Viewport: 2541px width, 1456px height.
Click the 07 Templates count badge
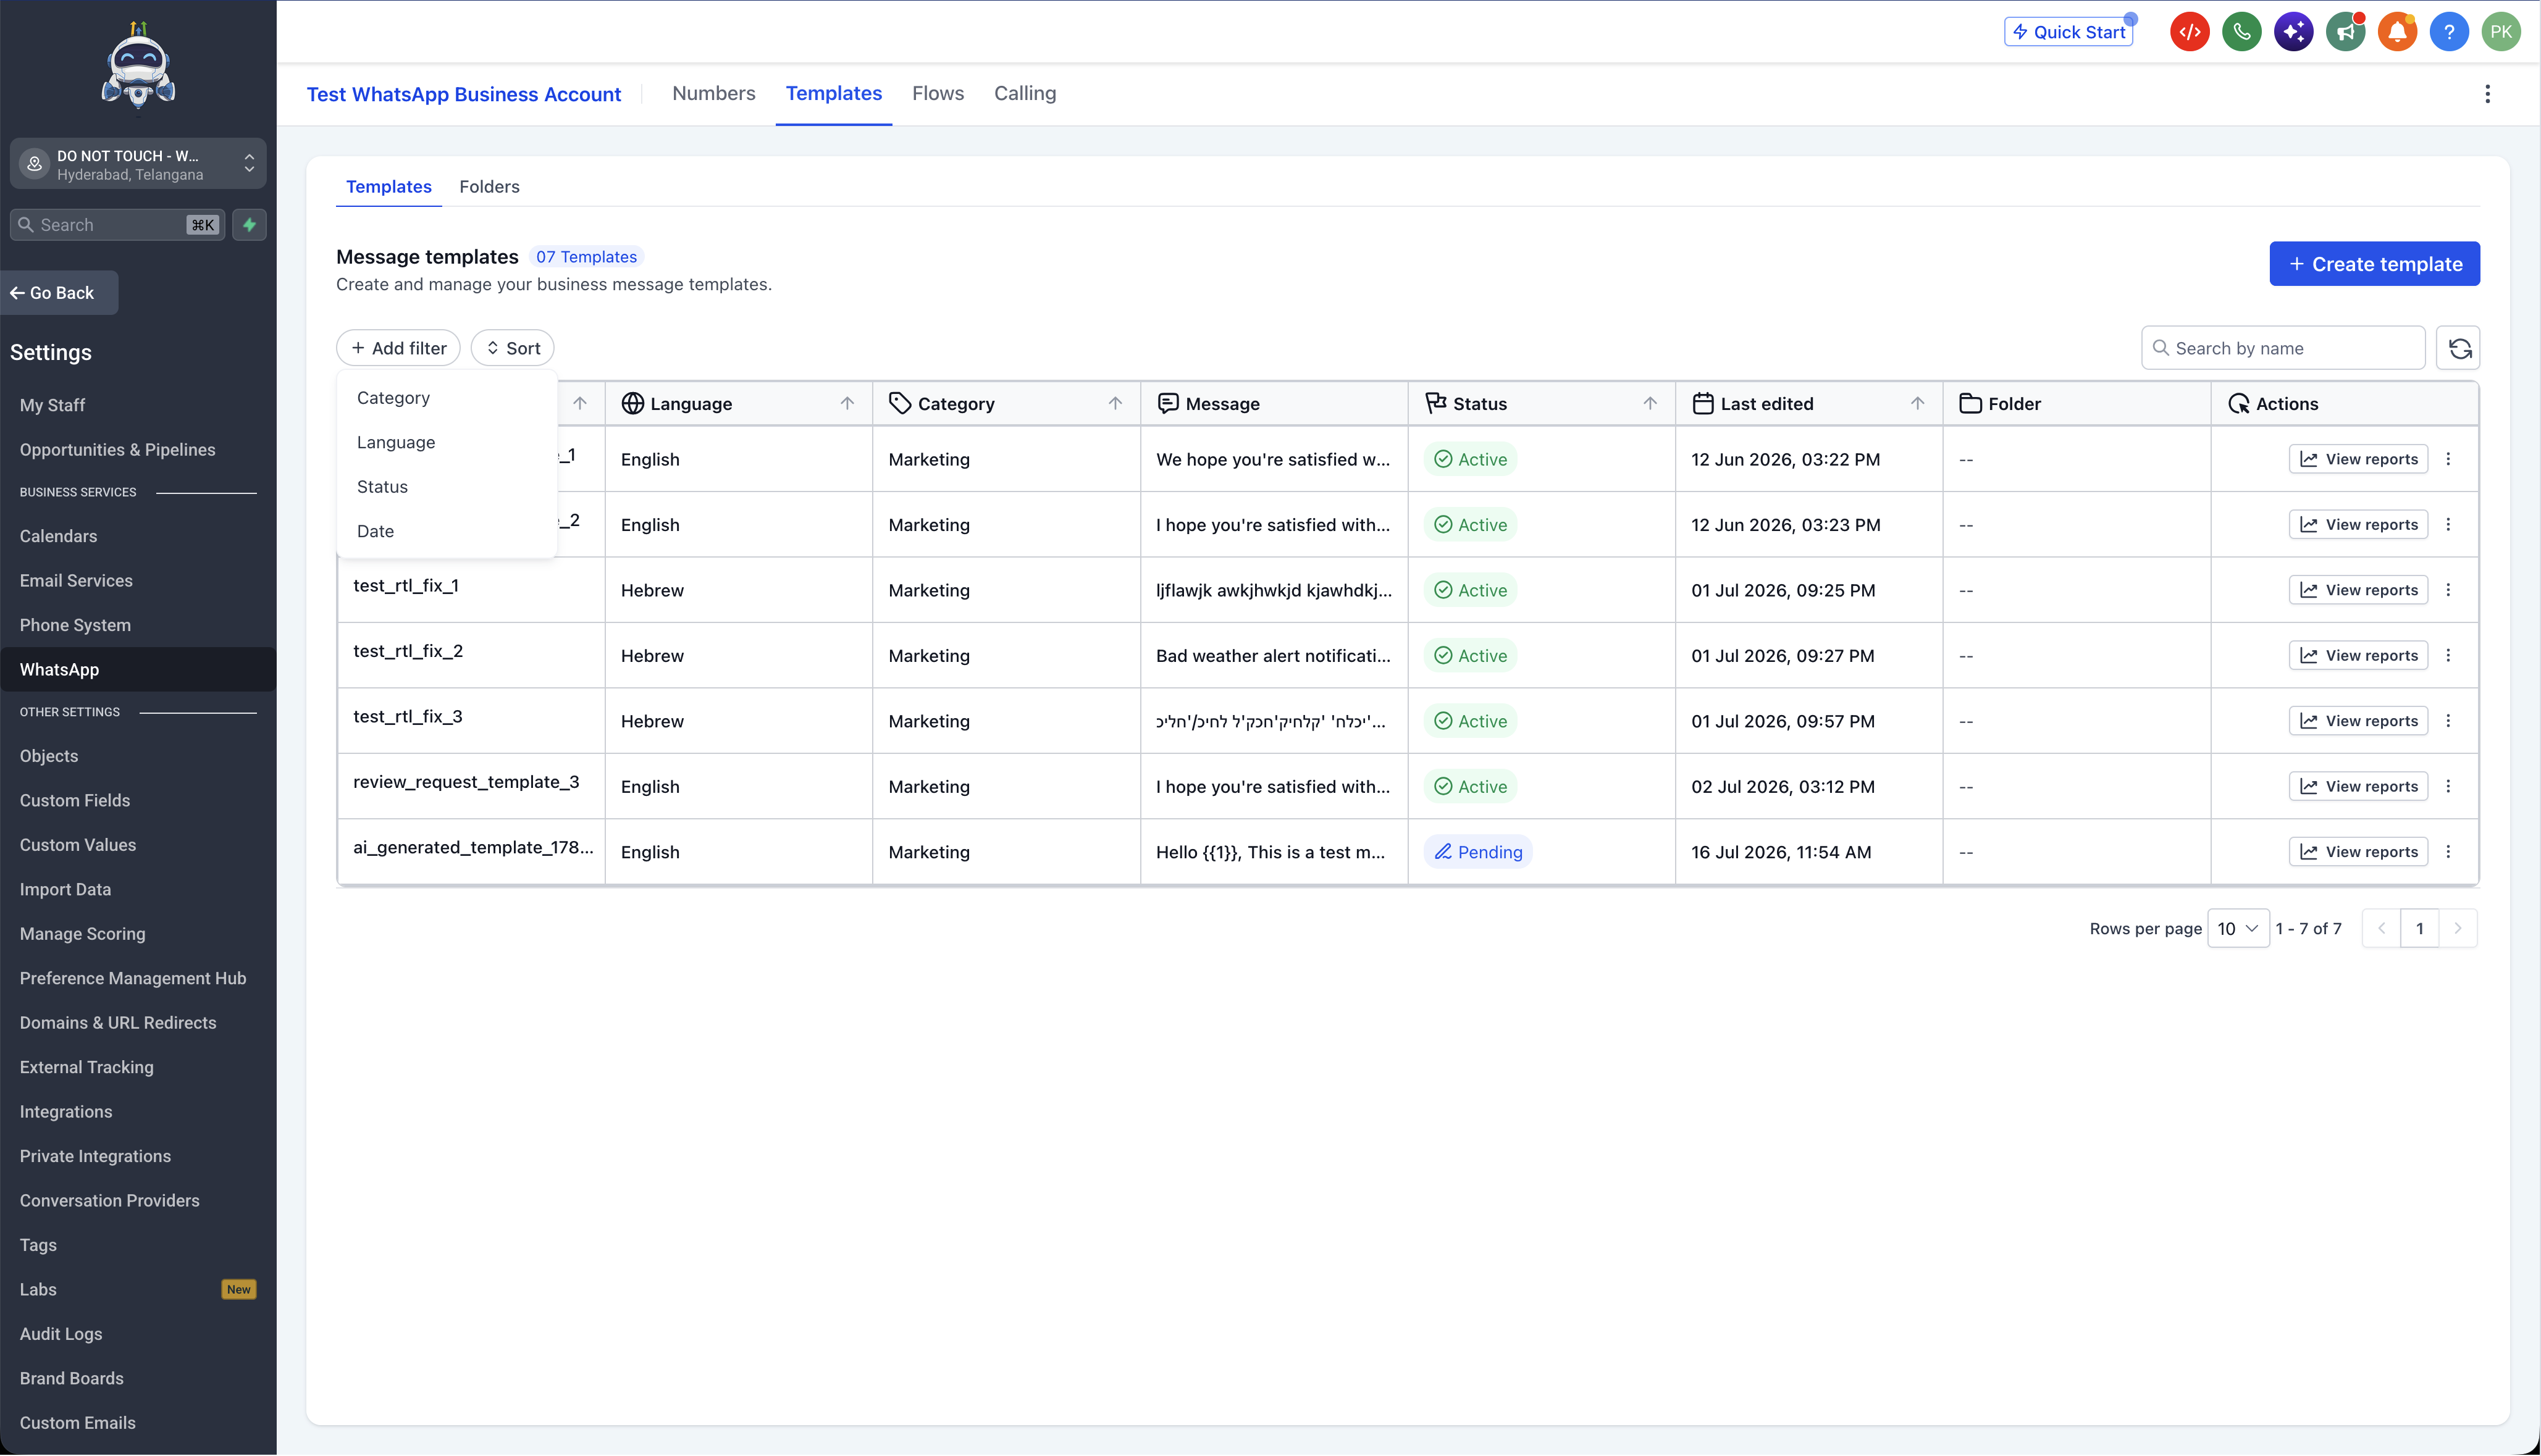tap(586, 257)
